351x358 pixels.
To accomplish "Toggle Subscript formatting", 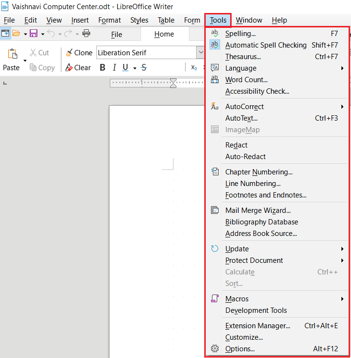I will pyautogui.click(x=194, y=68).
